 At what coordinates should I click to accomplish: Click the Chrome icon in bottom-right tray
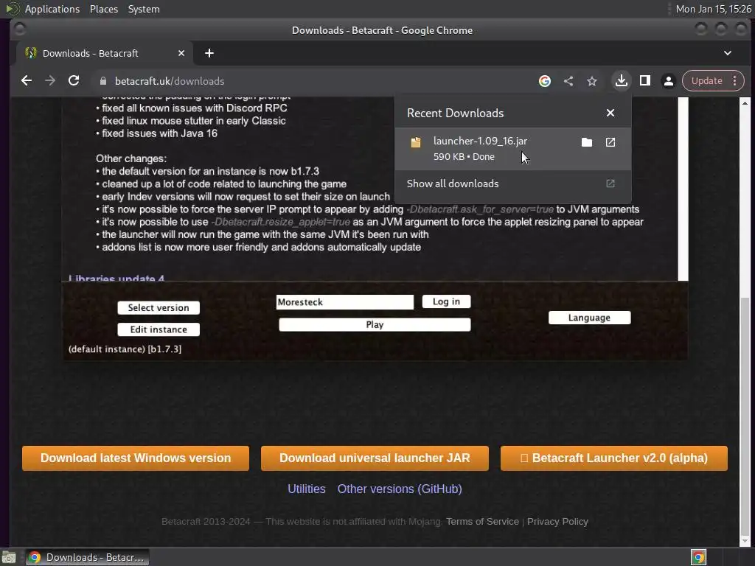[698, 557]
